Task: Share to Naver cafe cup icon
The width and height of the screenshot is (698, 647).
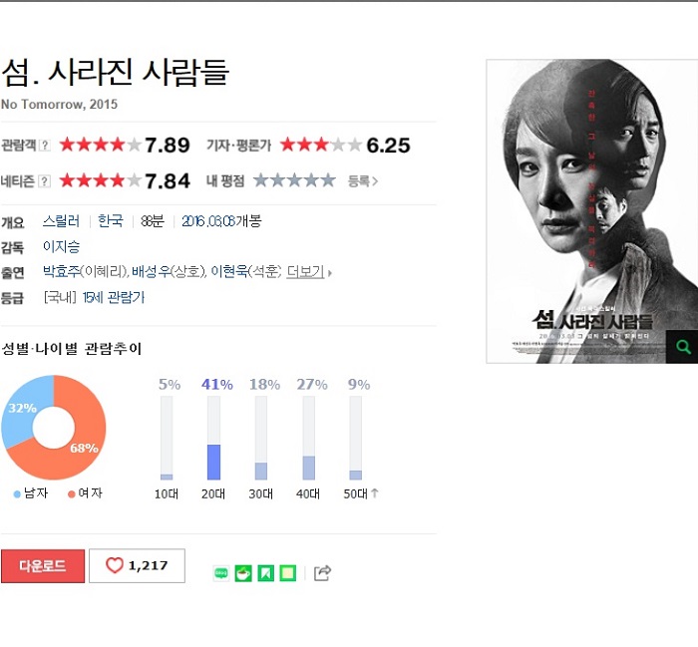Action: [x=243, y=573]
